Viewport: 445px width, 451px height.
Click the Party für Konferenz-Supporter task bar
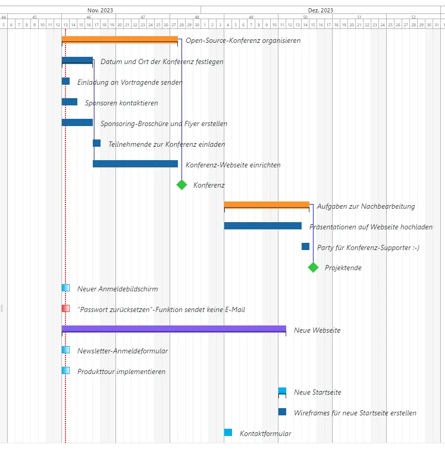(x=304, y=247)
